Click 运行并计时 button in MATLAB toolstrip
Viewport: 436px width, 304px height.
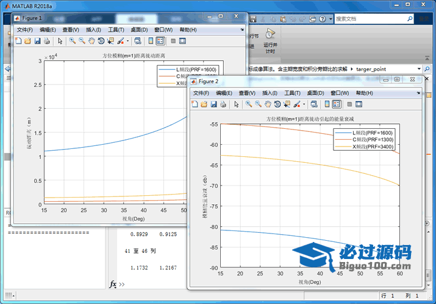[270, 41]
